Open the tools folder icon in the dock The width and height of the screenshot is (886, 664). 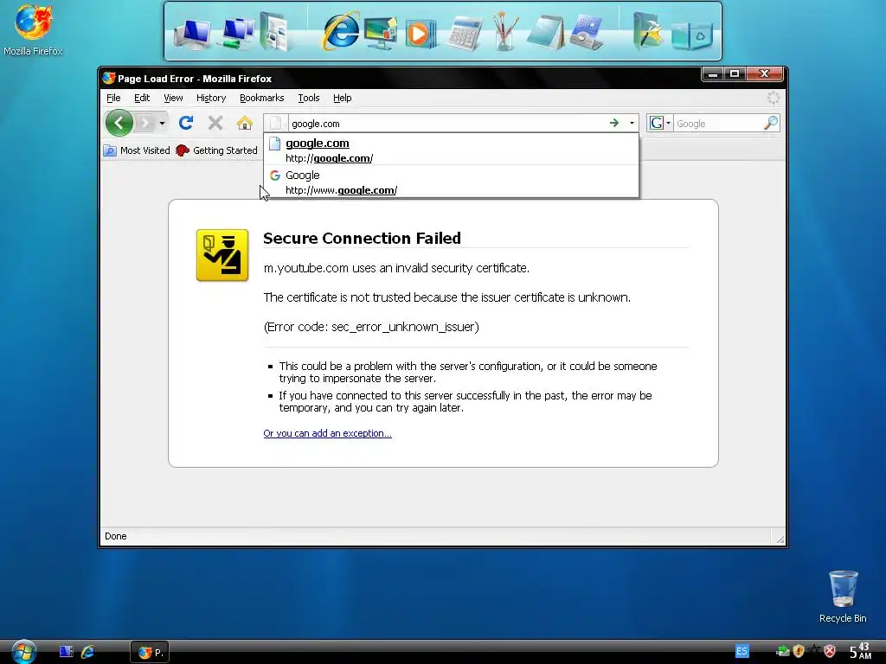point(647,31)
